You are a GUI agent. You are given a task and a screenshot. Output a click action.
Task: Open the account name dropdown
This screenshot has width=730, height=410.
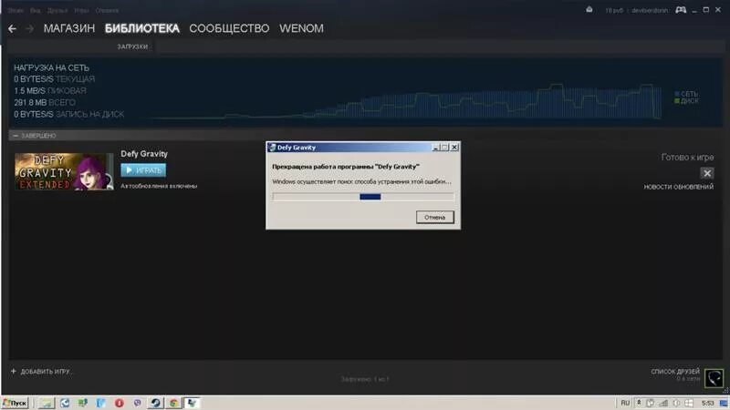click(x=650, y=10)
